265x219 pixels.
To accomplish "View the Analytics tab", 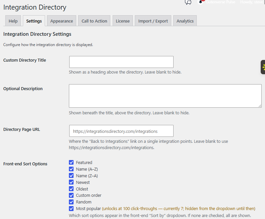I will tap(185, 21).
